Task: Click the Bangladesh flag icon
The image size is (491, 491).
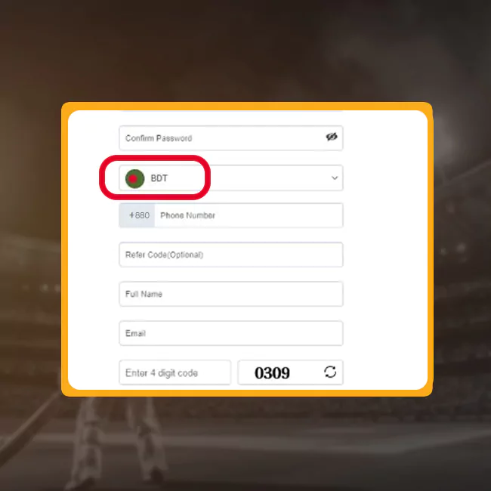Action: click(x=134, y=178)
